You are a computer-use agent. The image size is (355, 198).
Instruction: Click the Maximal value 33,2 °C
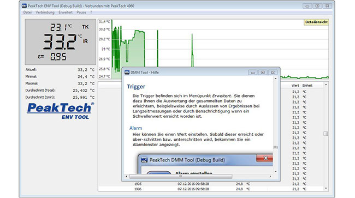(86, 83)
